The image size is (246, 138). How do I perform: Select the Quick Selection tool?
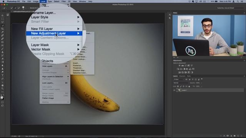[2, 26]
